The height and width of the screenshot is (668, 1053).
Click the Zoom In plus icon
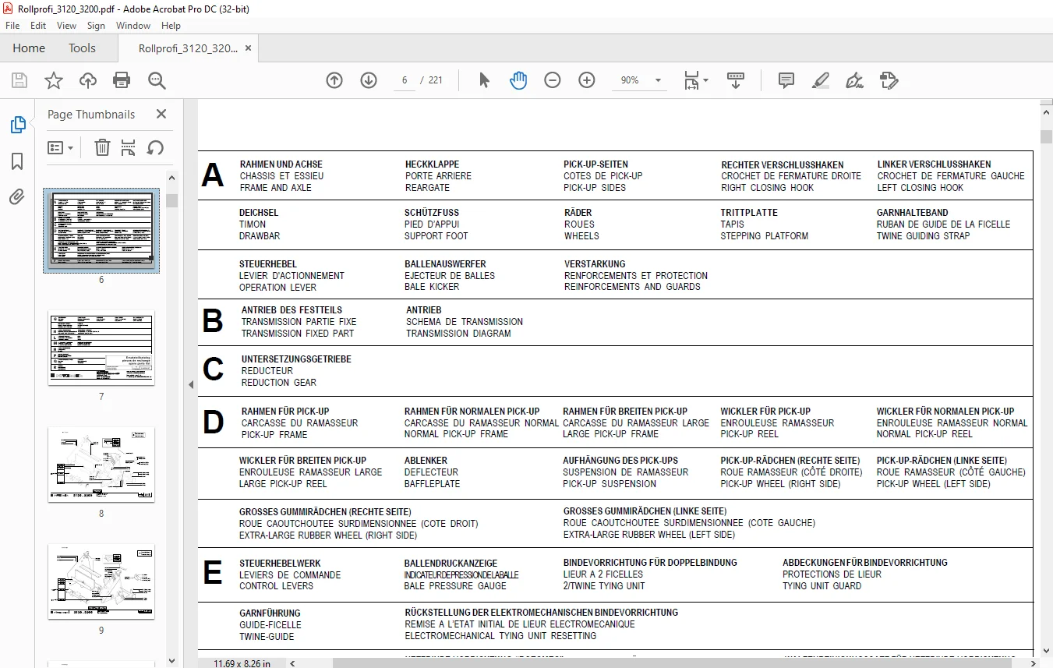click(587, 80)
